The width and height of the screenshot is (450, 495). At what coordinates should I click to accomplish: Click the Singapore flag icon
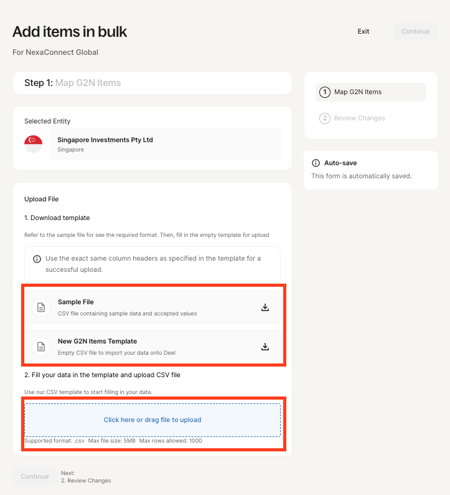pos(33,144)
